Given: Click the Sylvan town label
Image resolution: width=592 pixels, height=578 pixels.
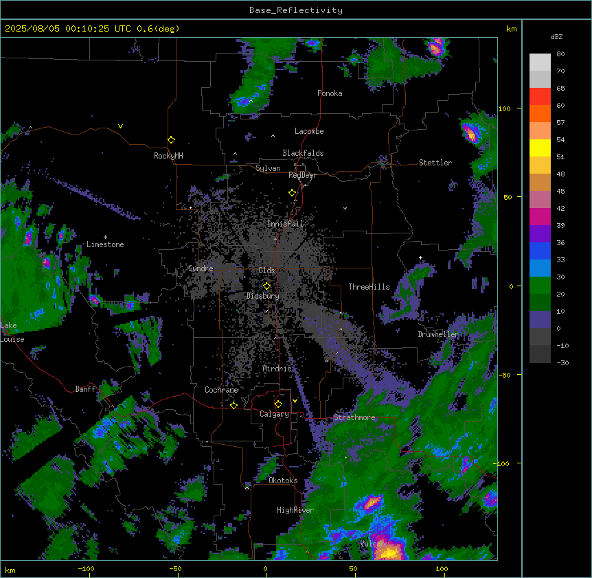Looking at the screenshot, I should 268,168.
